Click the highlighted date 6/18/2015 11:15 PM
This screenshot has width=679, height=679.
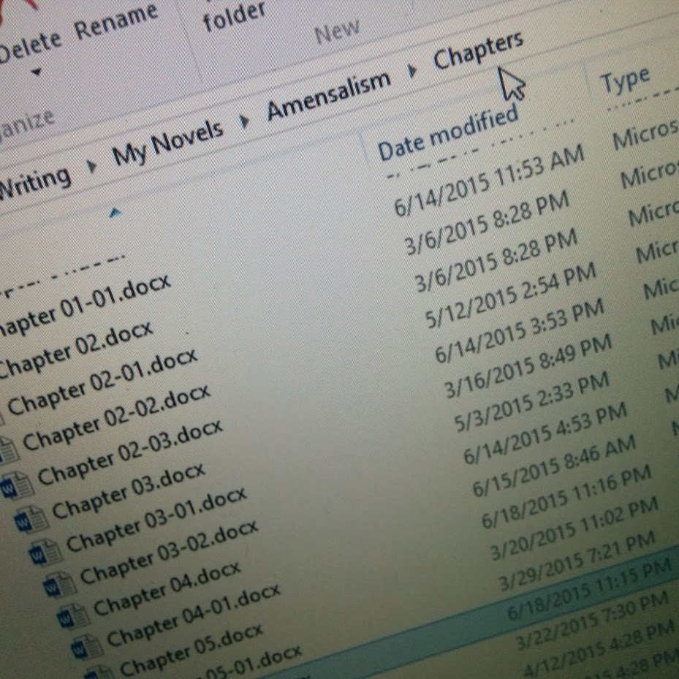click(x=588, y=591)
